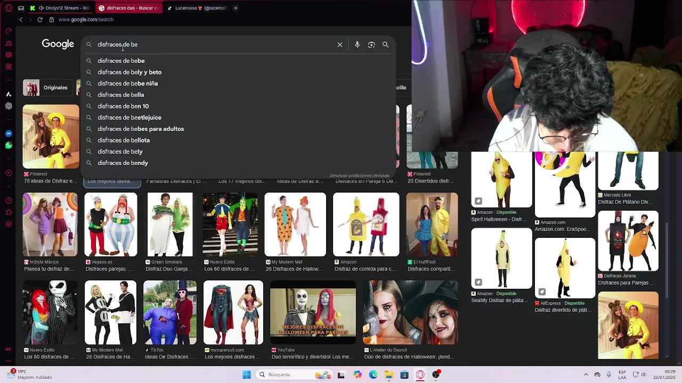Viewport: 682px width, 383px height.
Task: Open Aria AI icon in sidebar
Action: tap(9, 94)
